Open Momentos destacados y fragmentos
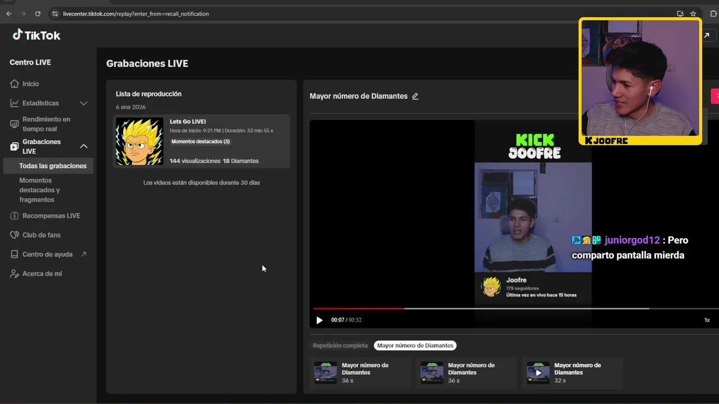This screenshot has height=404, width=719. coord(39,190)
